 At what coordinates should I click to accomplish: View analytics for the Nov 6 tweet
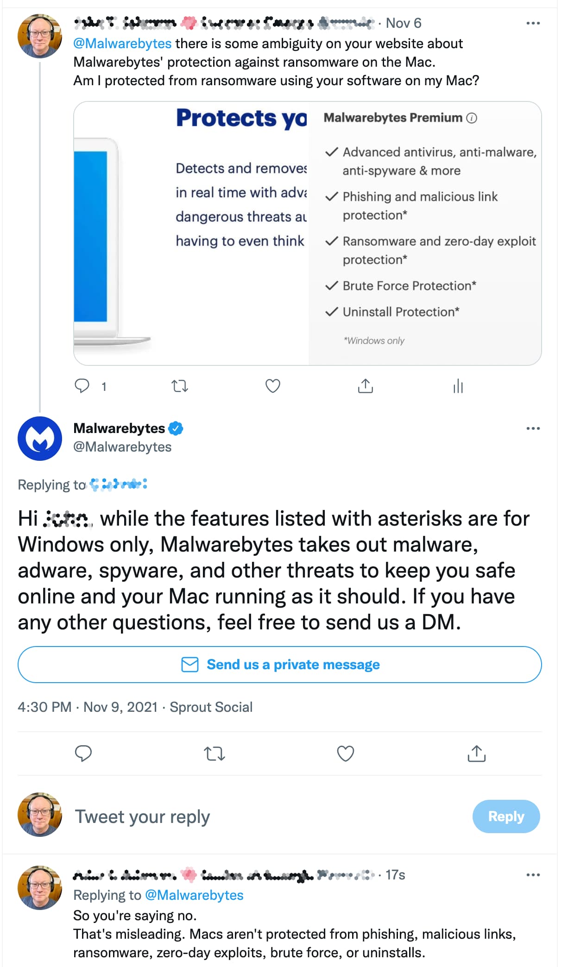tap(458, 386)
